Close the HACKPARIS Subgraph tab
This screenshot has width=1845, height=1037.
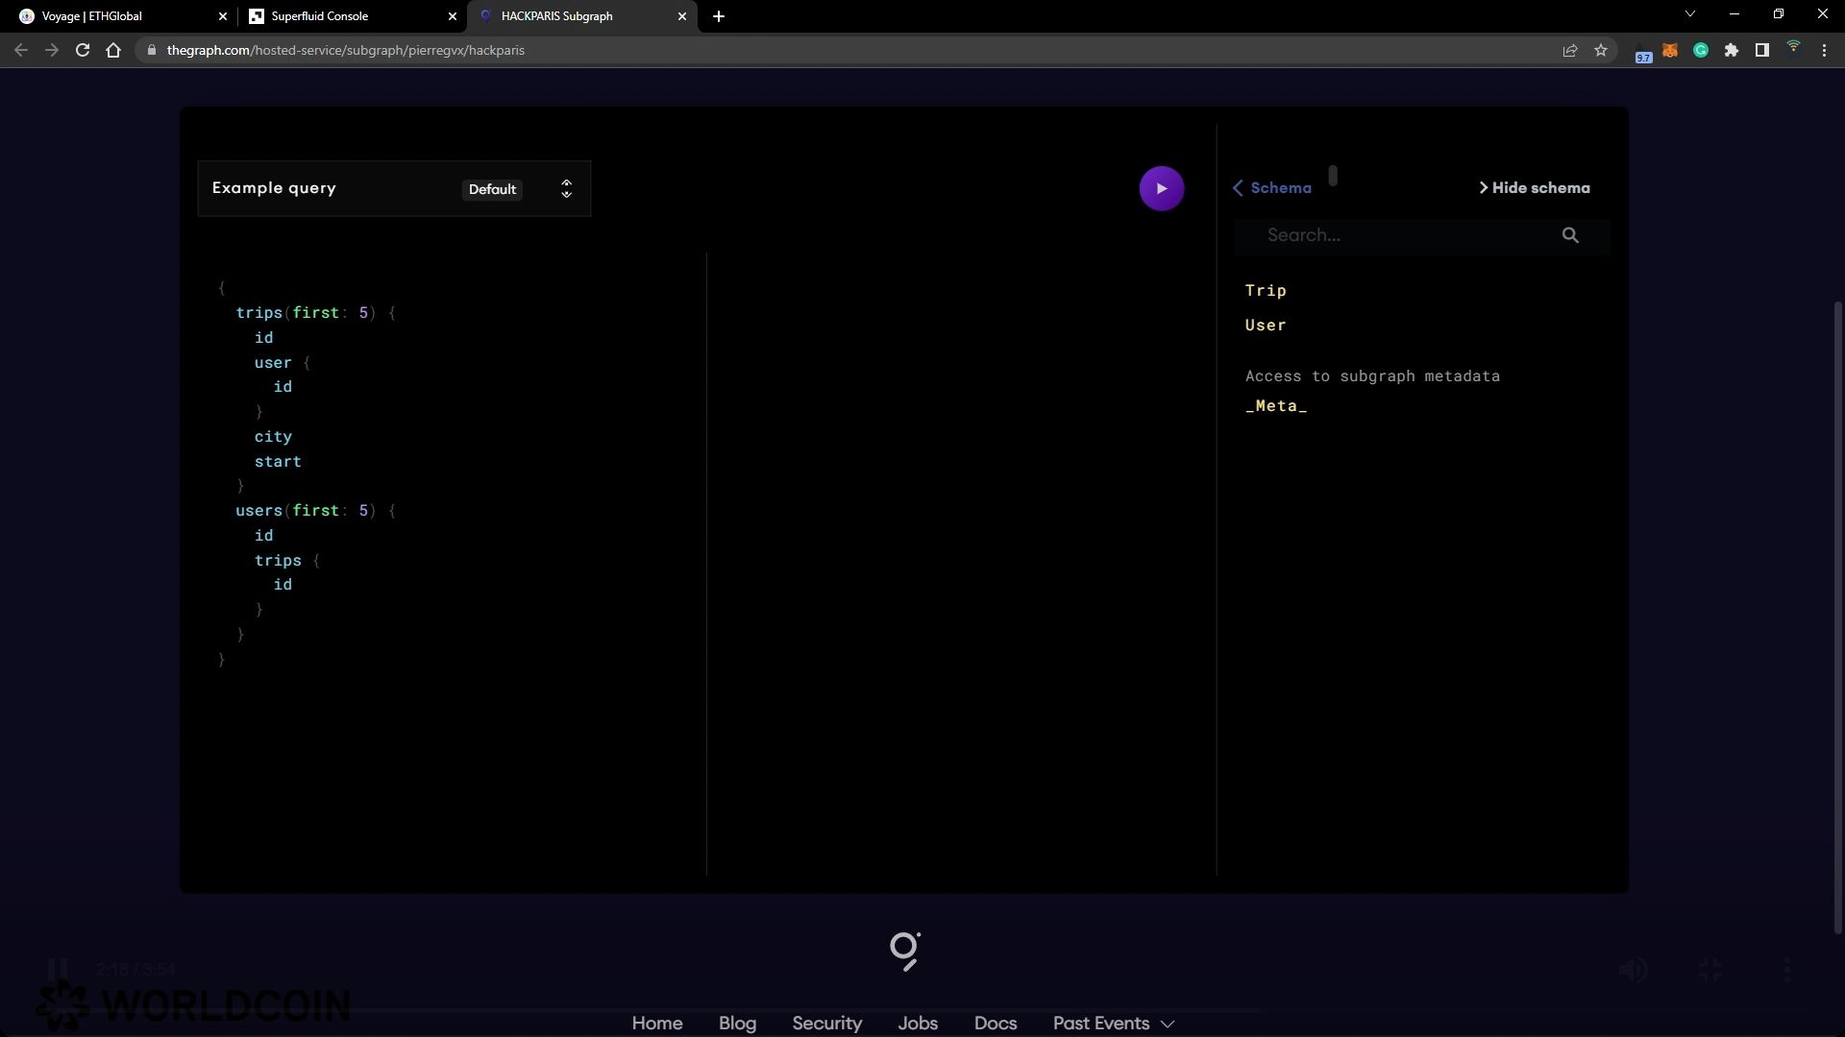click(682, 16)
